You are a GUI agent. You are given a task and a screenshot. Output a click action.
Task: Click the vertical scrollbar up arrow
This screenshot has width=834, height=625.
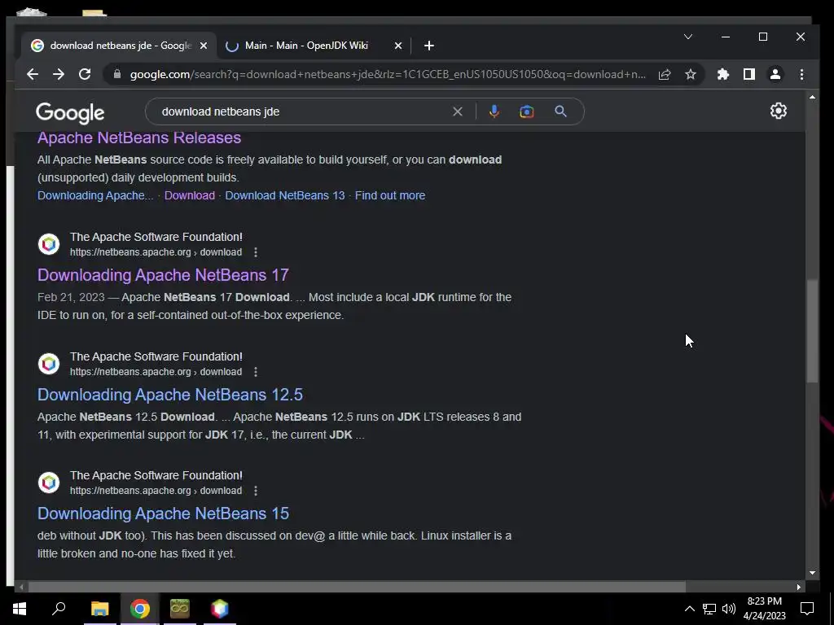(812, 98)
